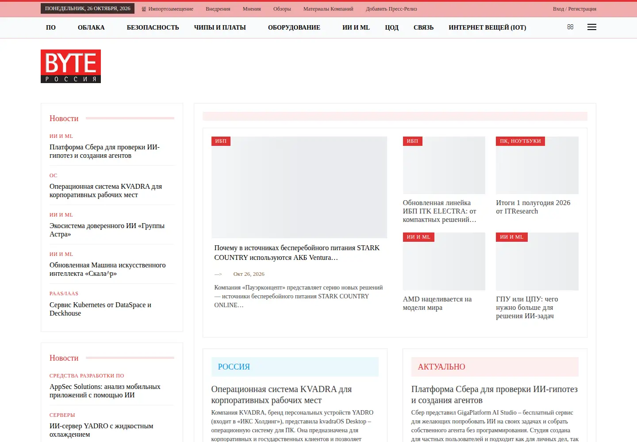Image resolution: width=637 pixels, height=442 pixels.
Task: Go to ЦОД section
Action: tap(391, 27)
